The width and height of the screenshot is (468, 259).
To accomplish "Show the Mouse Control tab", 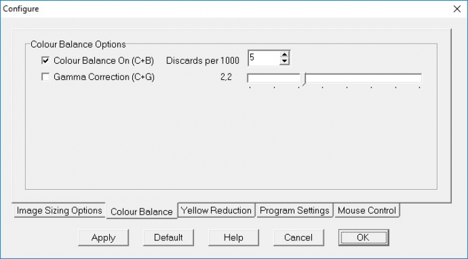I will [x=367, y=210].
